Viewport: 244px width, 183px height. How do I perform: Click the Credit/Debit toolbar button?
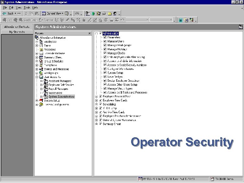(x=28, y=20)
